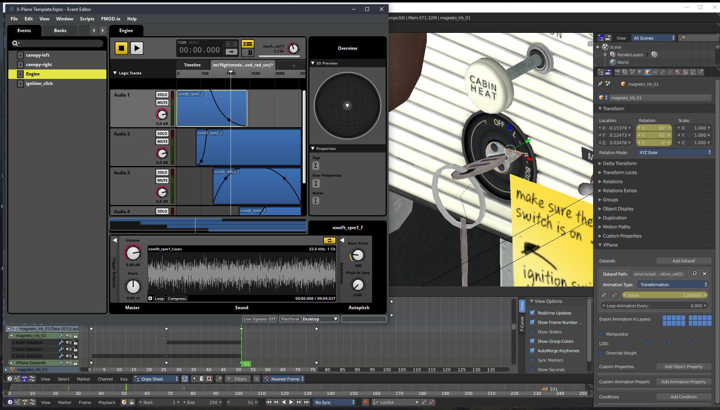Remove the dataref with the X icon
The image size is (720, 410).
704,274
